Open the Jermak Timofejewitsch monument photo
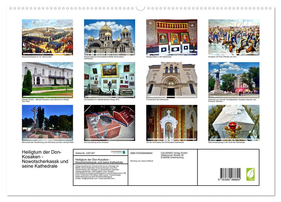The width and height of the screenshot is (281, 202). [x=234, y=80]
